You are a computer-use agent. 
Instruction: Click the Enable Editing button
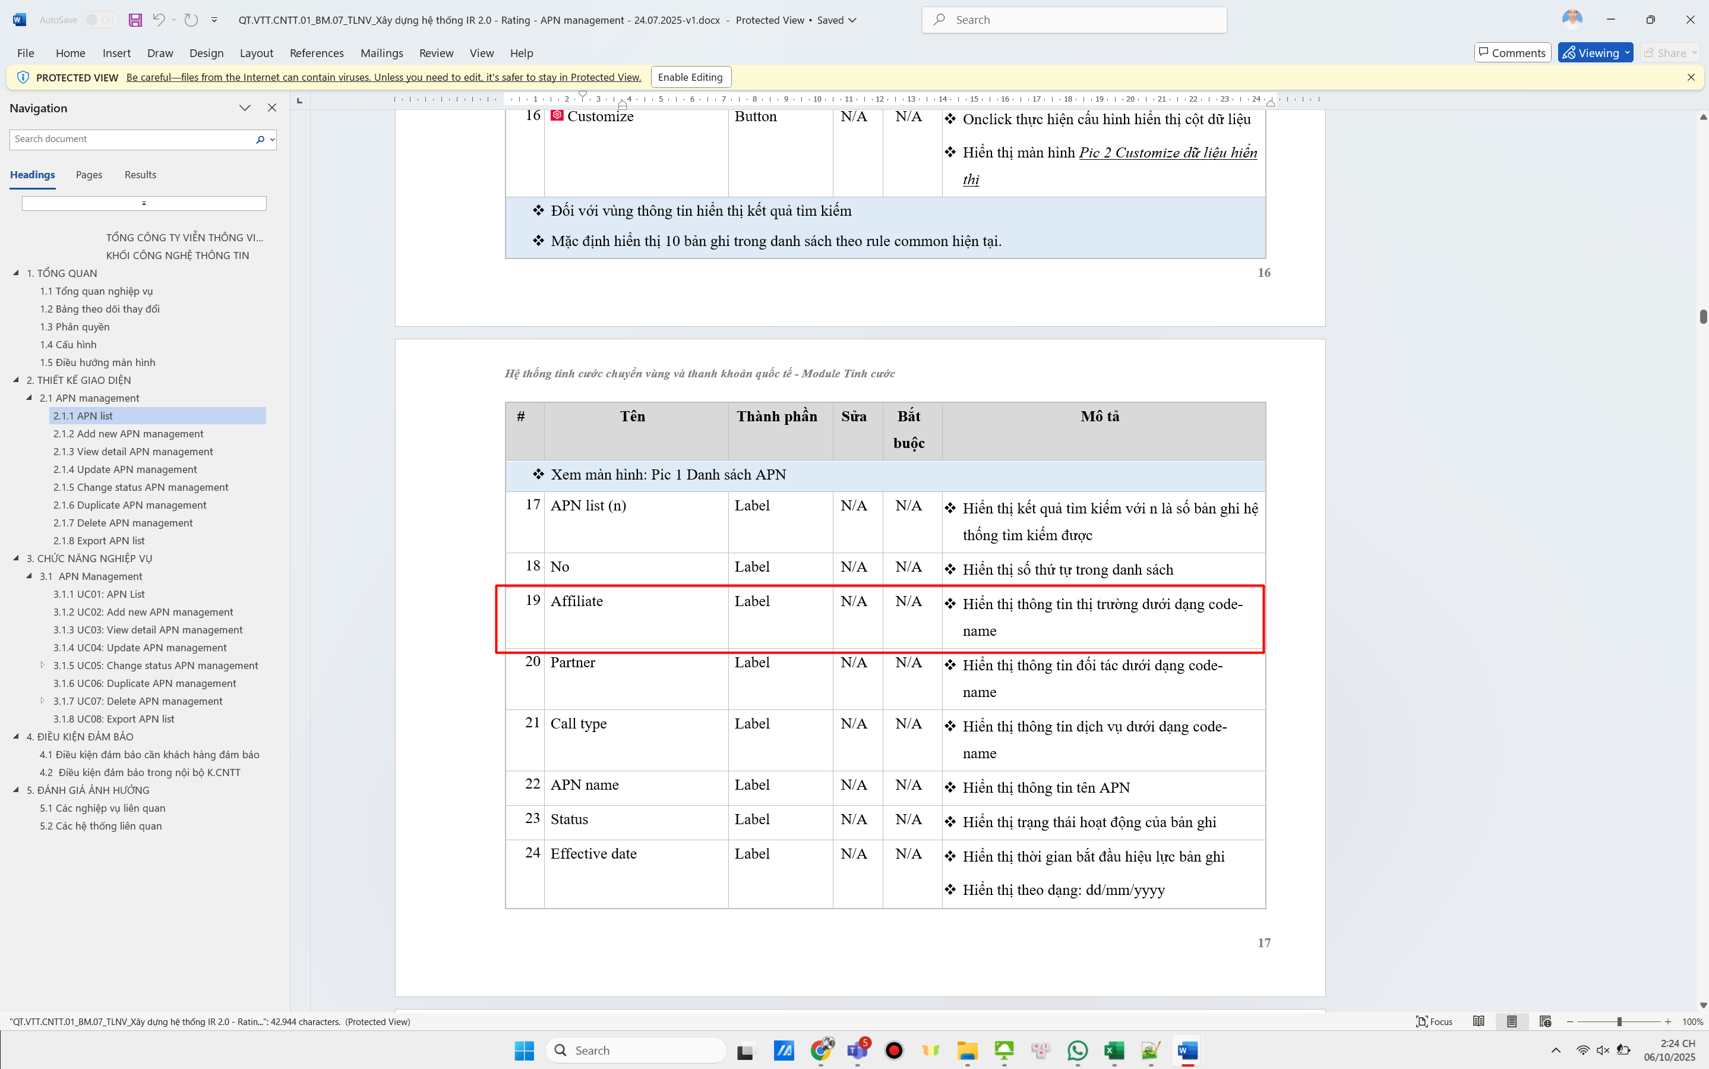click(x=690, y=77)
